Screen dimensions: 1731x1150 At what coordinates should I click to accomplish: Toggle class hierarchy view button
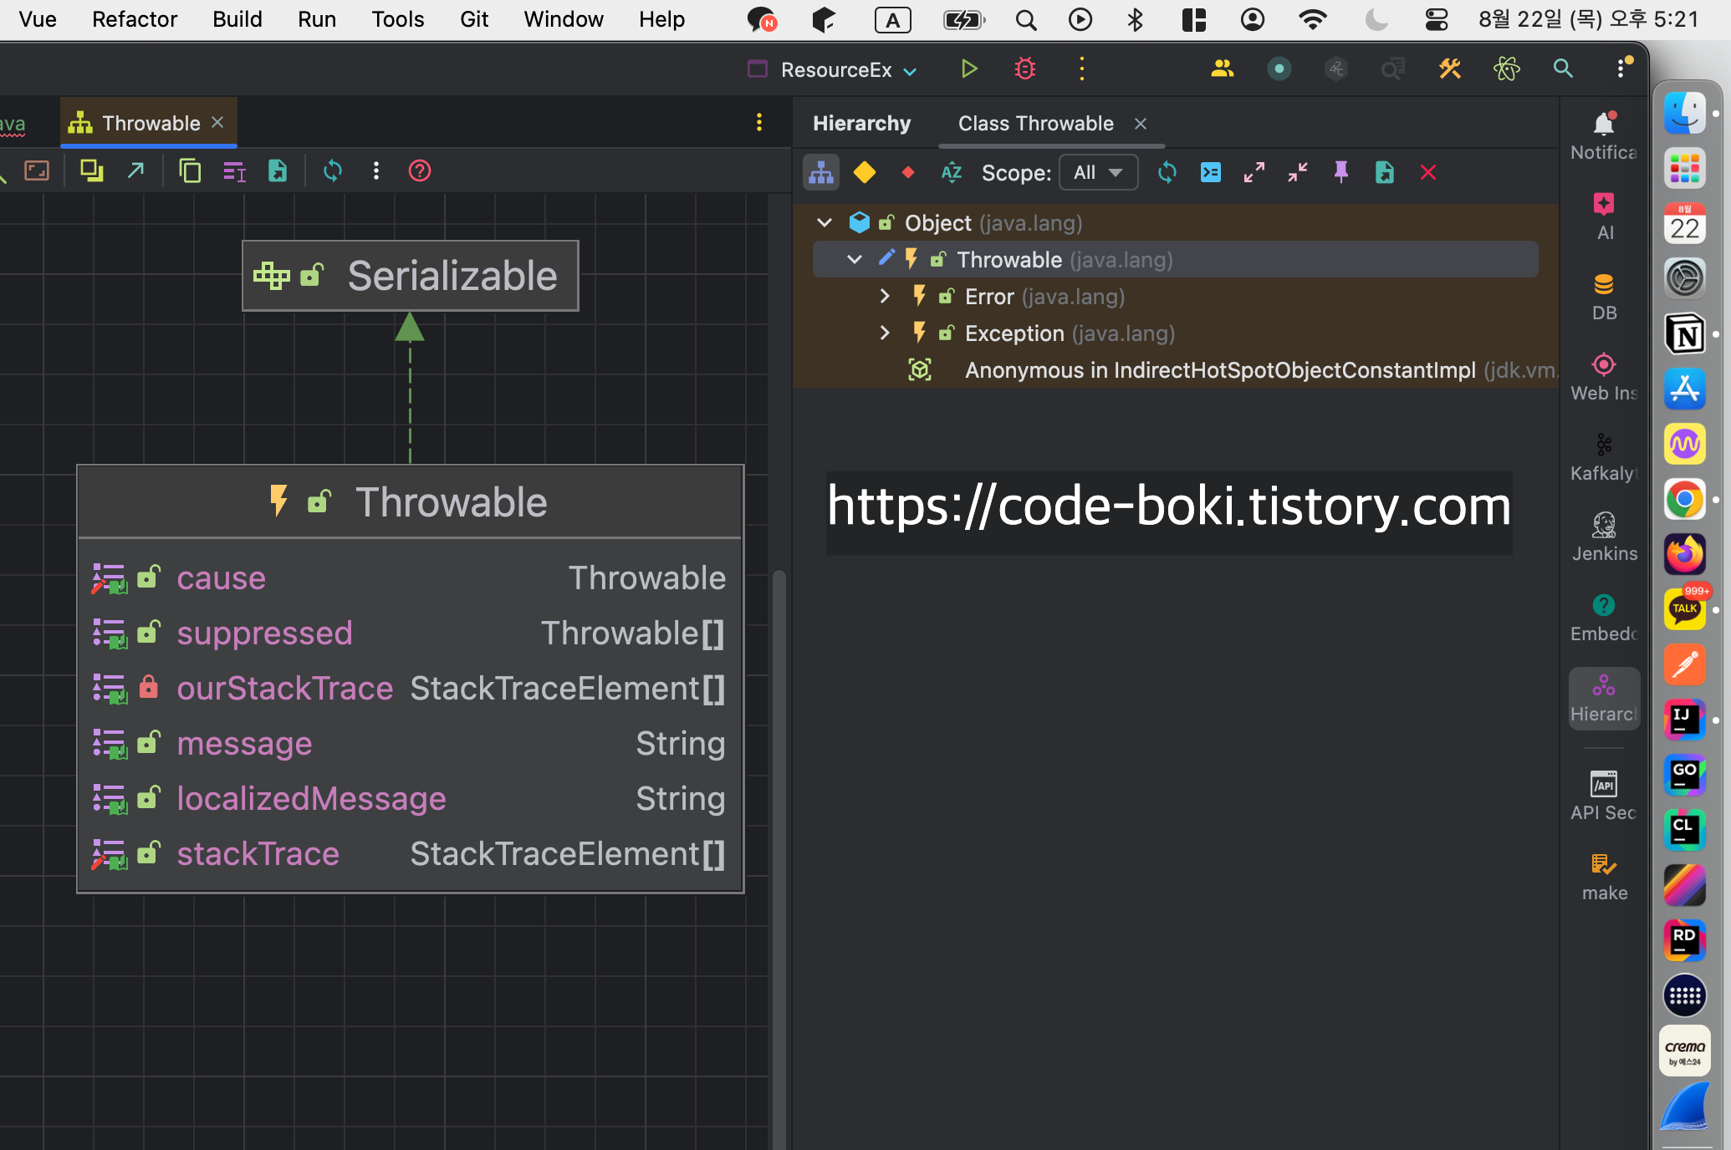(x=821, y=173)
